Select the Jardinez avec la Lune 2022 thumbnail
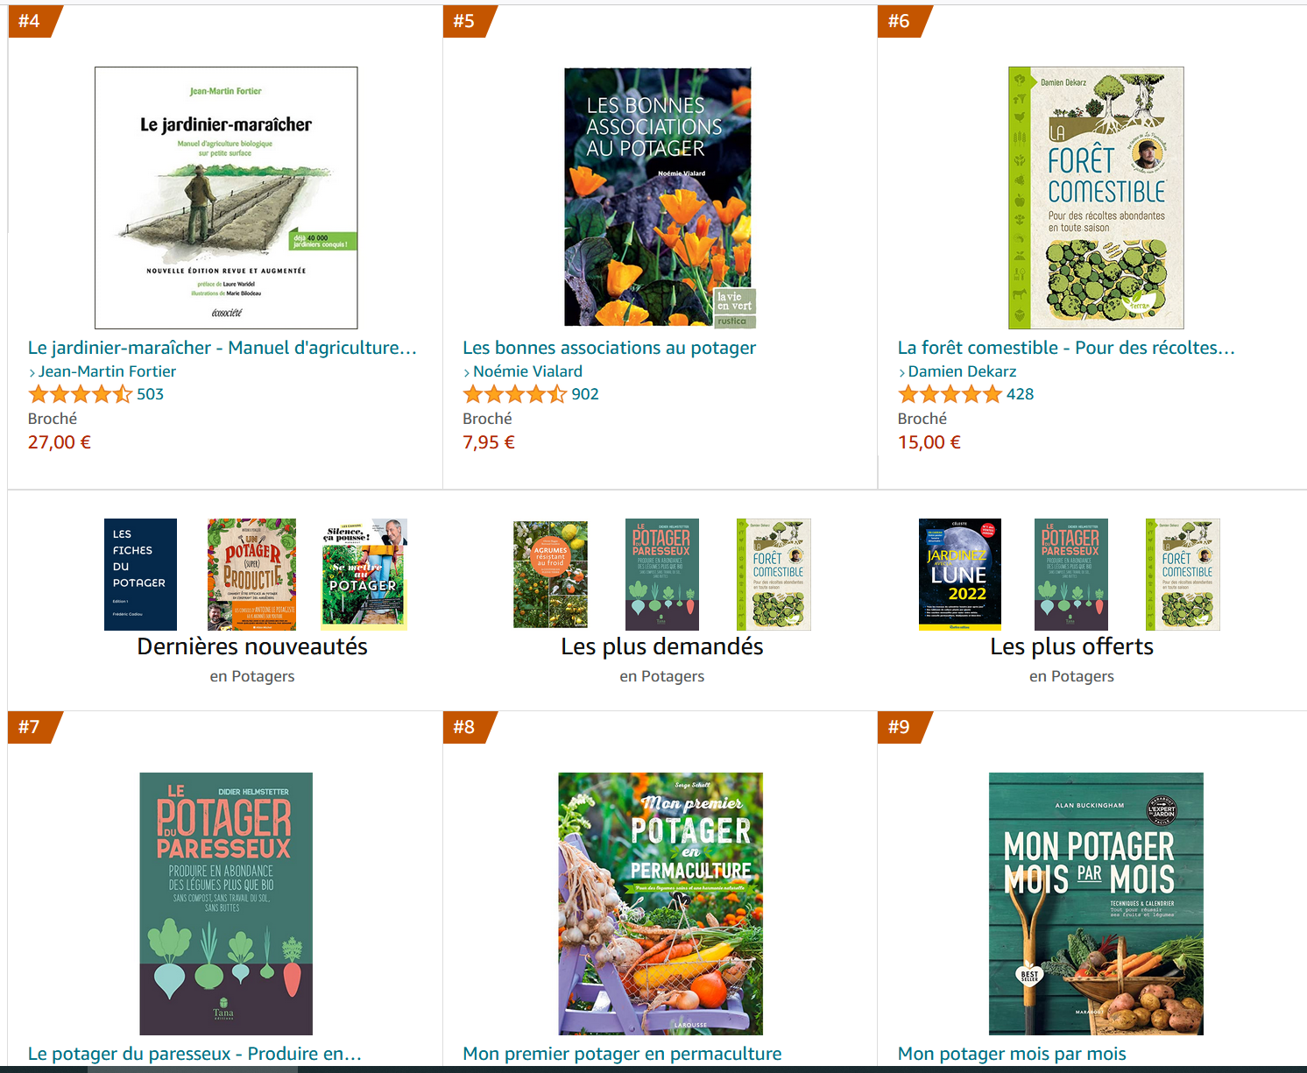Image resolution: width=1307 pixels, height=1073 pixels. tap(960, 575)
